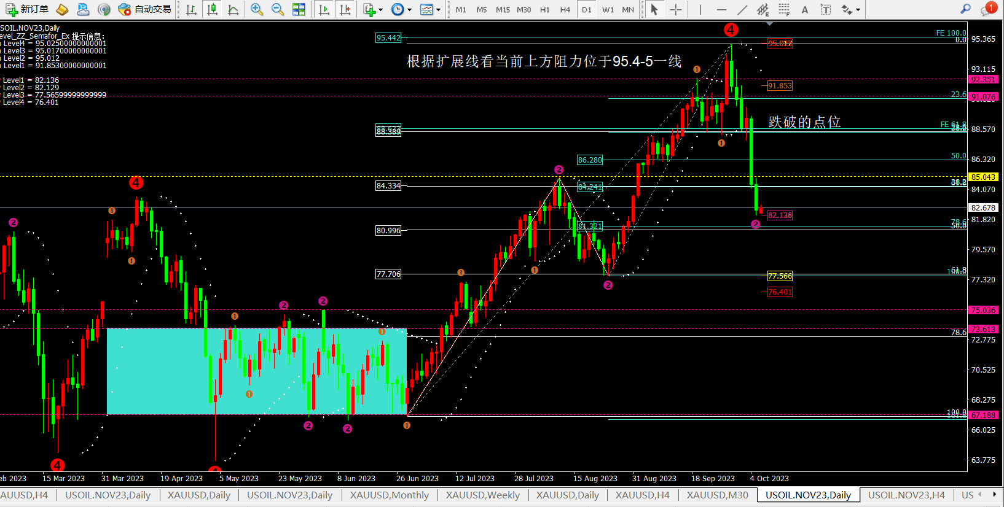Open the indicators list dropdown
The image size is (1004, 507).
pos(372,9)
